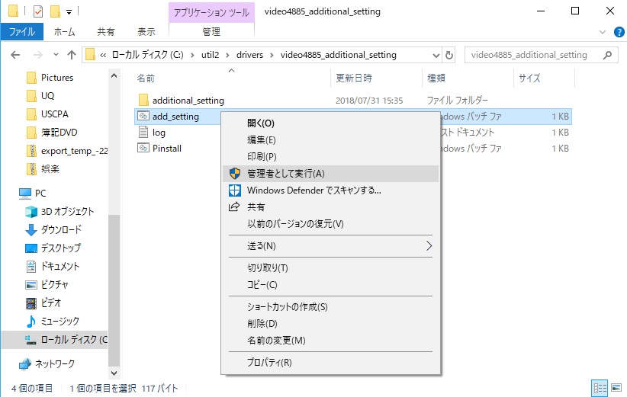
Task: Switch to the 表示 ribbon tab
Action: (146, 31)
